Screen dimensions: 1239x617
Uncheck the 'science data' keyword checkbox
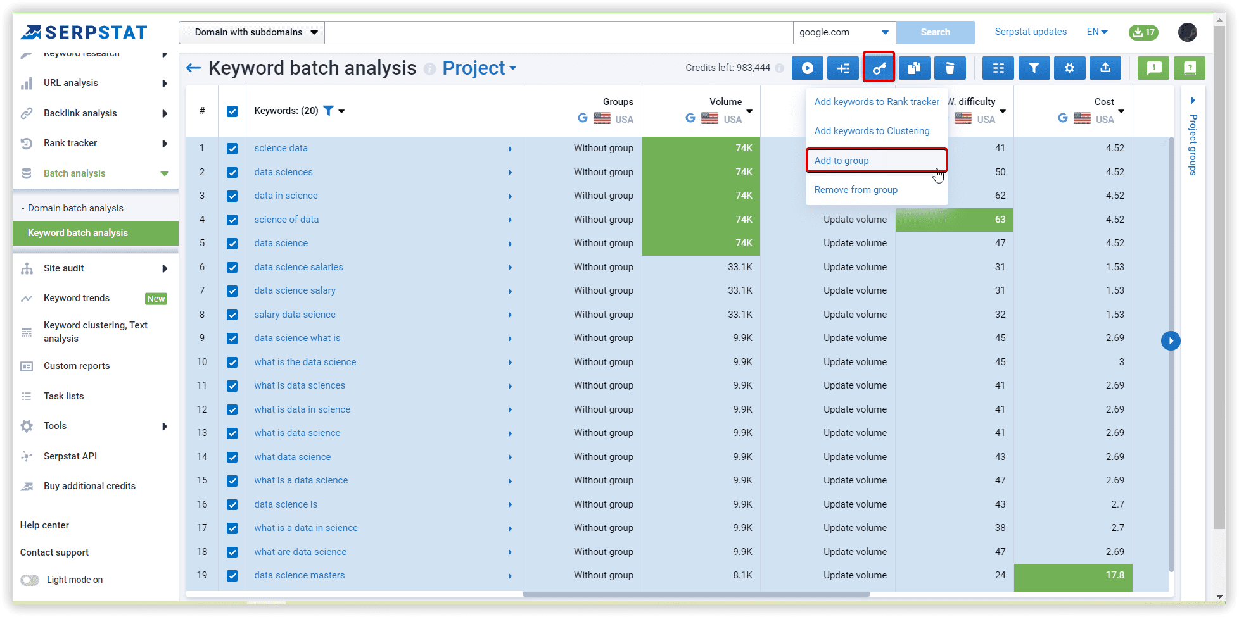pos(232,148)
